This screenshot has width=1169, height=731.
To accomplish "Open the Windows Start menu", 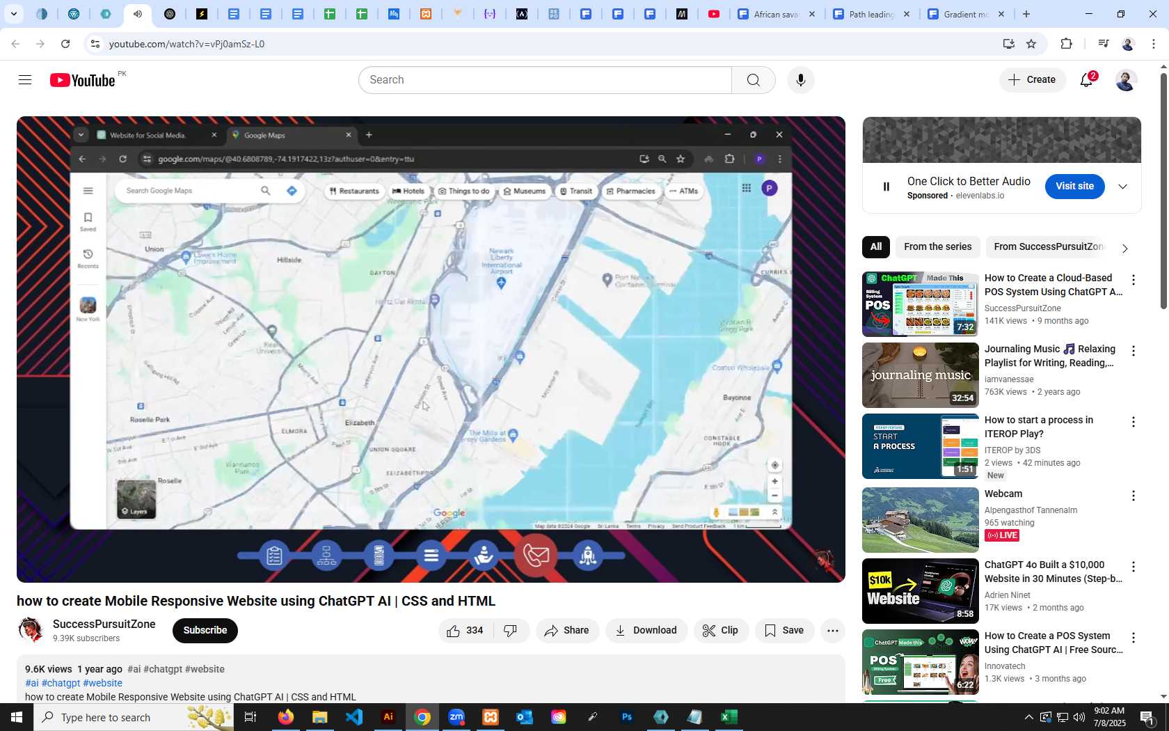I will (x=17, y=717).
